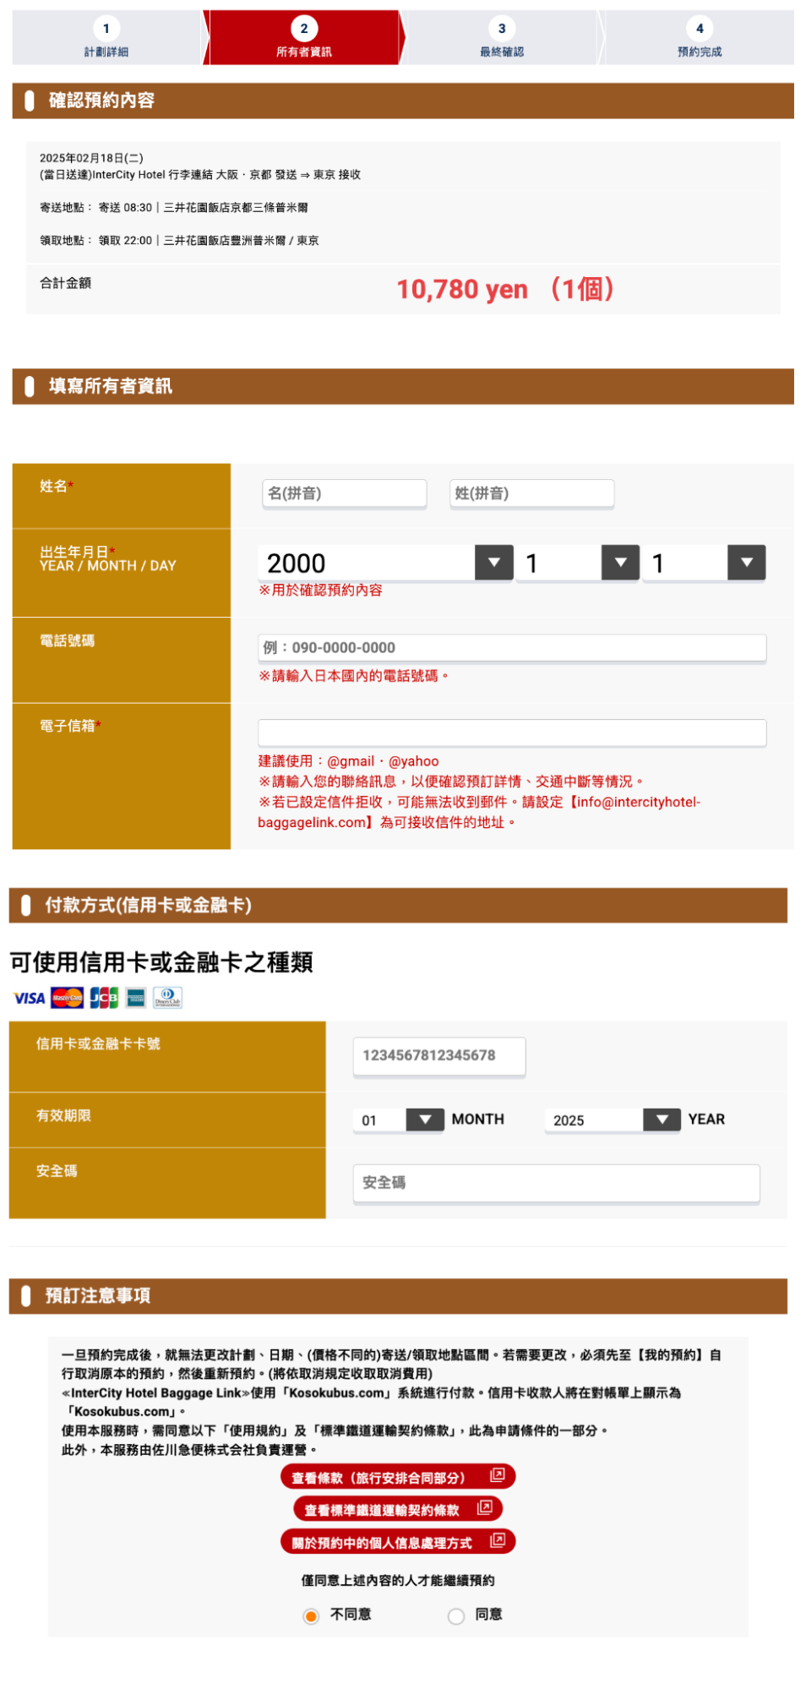
Task: Click the Diners Club card logo
Action: (x=167, y=998)
